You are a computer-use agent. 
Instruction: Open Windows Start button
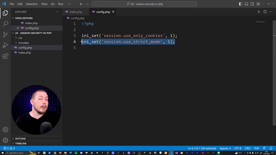[x=3, y=153]
